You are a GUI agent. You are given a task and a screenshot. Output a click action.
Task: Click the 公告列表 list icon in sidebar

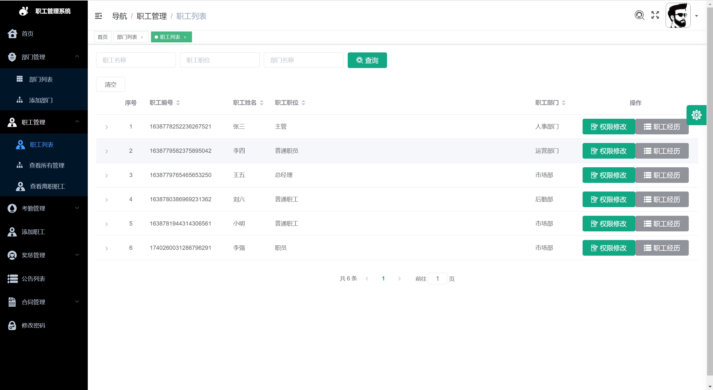click(x=13, y=278)
